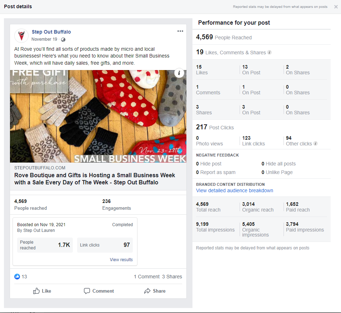Click the 13 count beside the like icon
The width and height of the screenshot is (341, 313).
(24, 277)
